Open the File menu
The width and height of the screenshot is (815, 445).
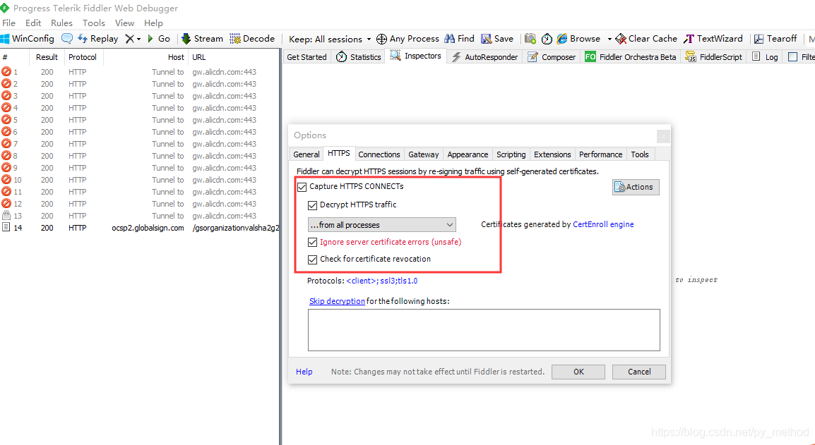click(9, 23)
